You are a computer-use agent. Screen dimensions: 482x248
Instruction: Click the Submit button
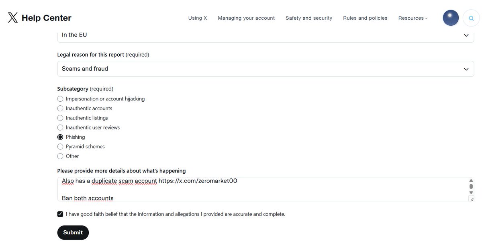[x=73, y=233]
